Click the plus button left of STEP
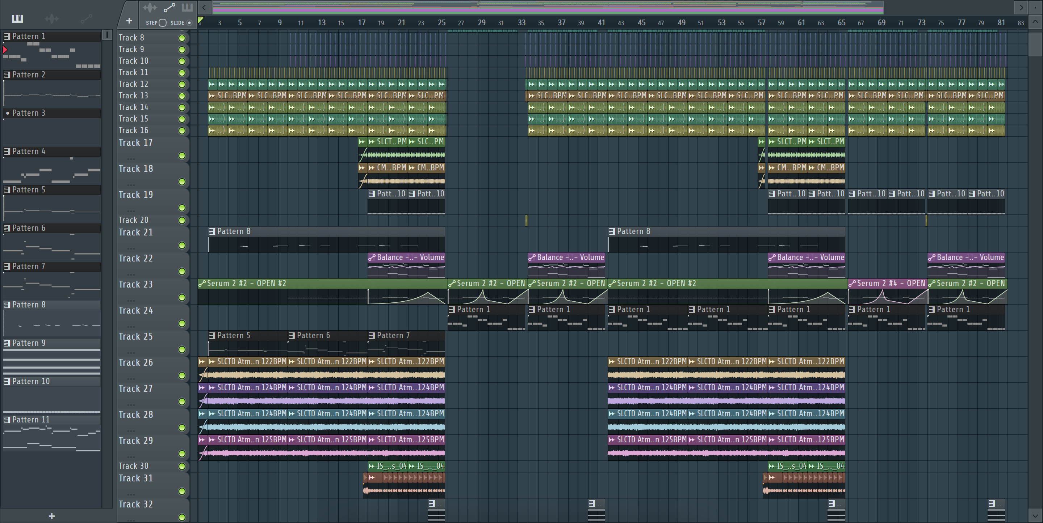 tap(129, 21)
